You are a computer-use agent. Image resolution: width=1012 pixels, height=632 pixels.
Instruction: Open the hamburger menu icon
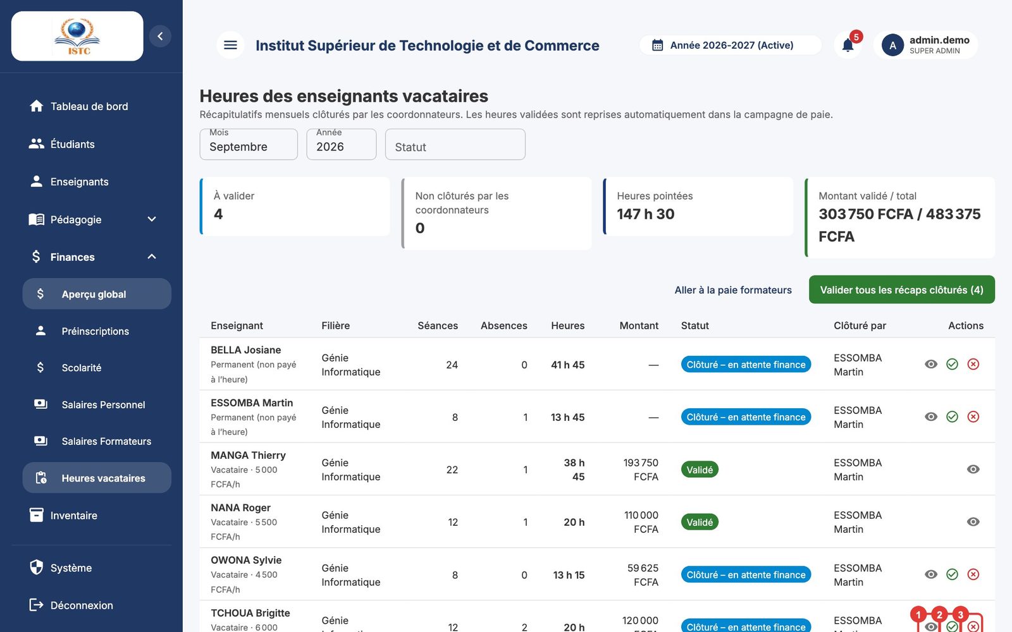point(230,45)
